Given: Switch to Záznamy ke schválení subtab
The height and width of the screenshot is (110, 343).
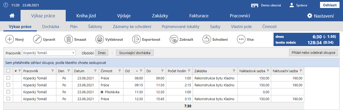Looking at the screenshot, I should (132, 27).
